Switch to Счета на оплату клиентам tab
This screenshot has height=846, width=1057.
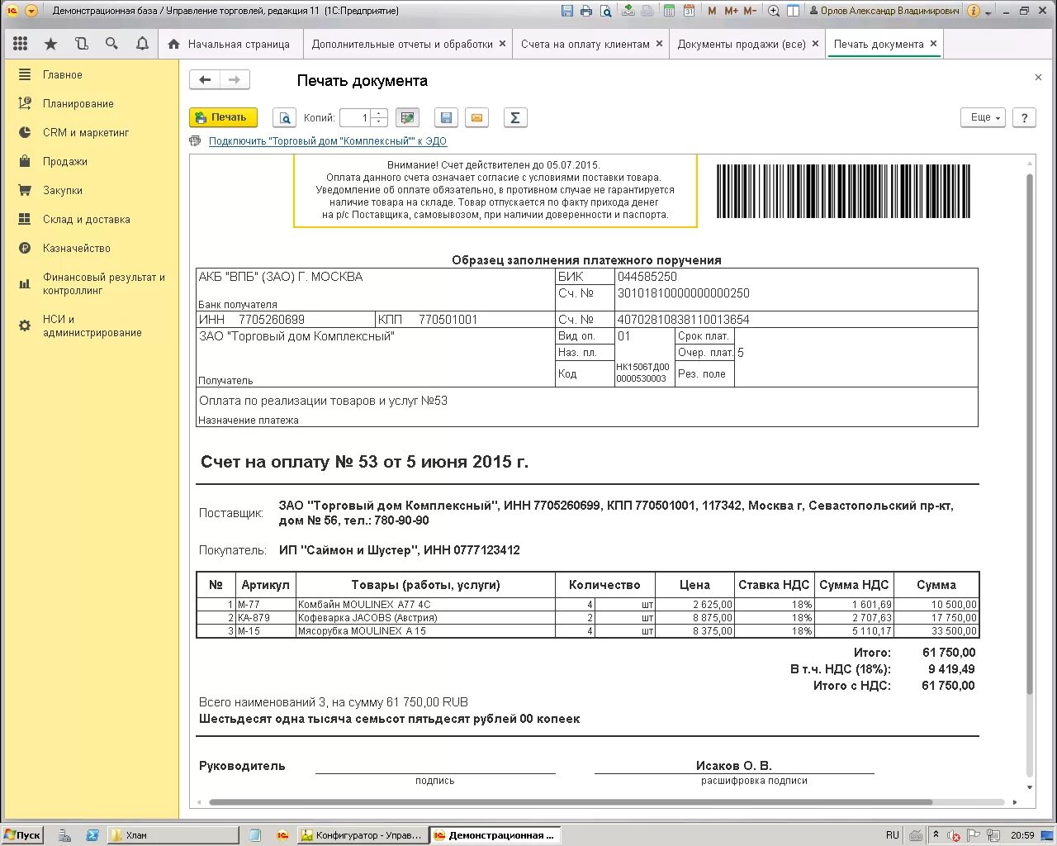tap(585, 44)
